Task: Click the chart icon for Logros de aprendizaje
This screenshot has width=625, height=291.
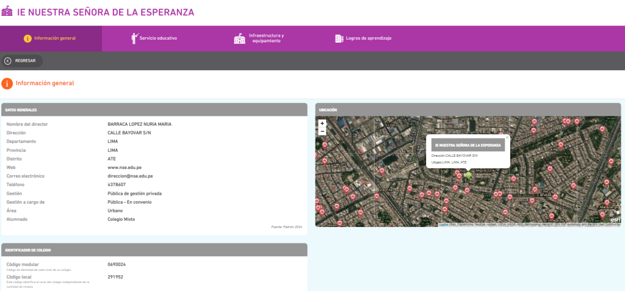Action: coord(339,38)
